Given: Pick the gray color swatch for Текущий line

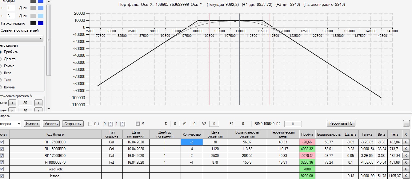Looking at the screenshot, I should point(33,1).
